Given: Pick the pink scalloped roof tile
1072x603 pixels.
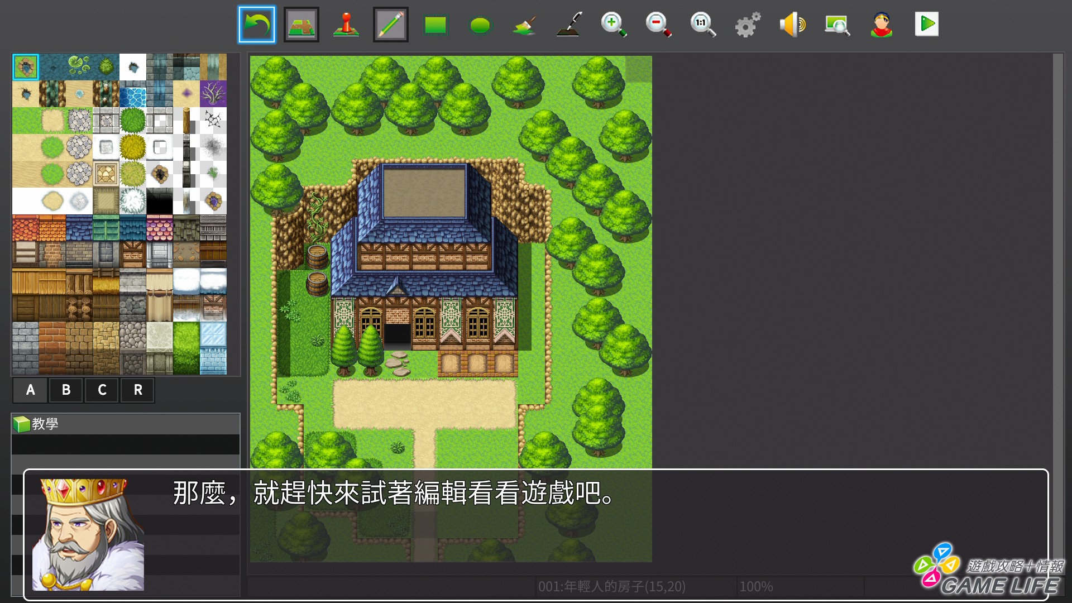Looking at the screenshot, I should tap(160, 228).
